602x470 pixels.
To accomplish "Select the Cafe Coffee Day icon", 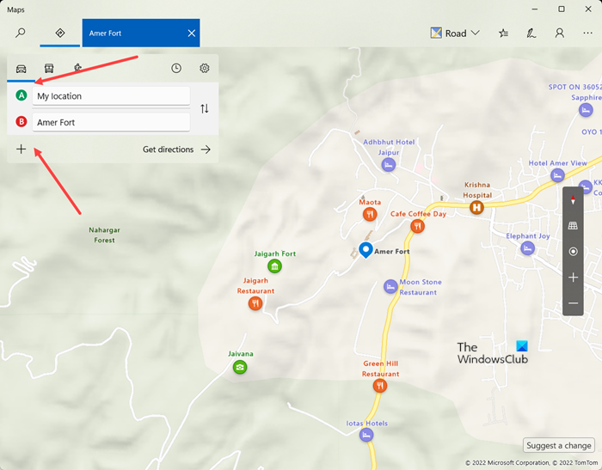I will [x=417, y=226].
